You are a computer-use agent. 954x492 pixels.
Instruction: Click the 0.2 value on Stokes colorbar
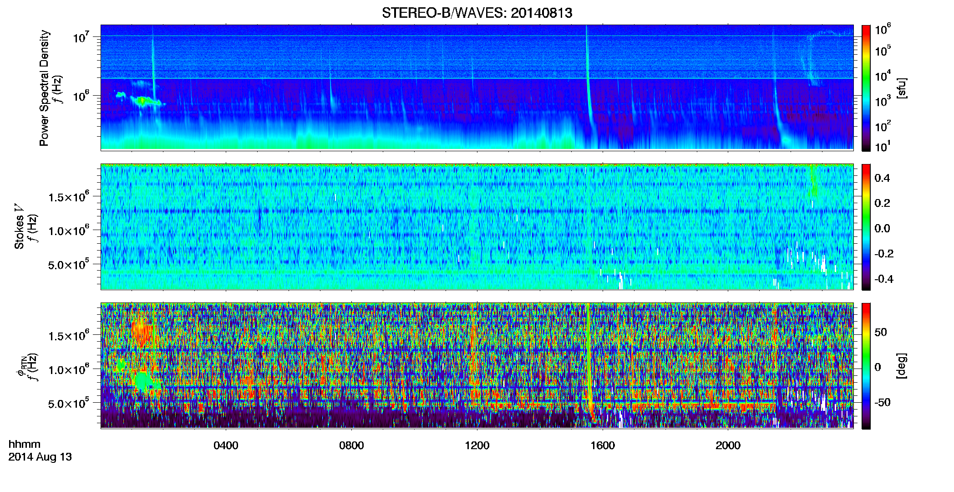pos(882,203)
